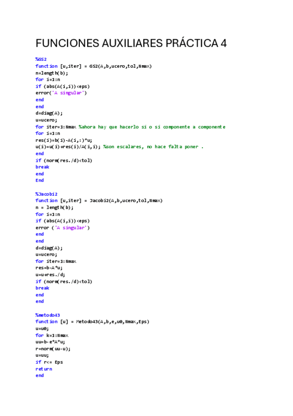
Task: Click the first d=diag(A); line
Action: [x=49, y=113]
